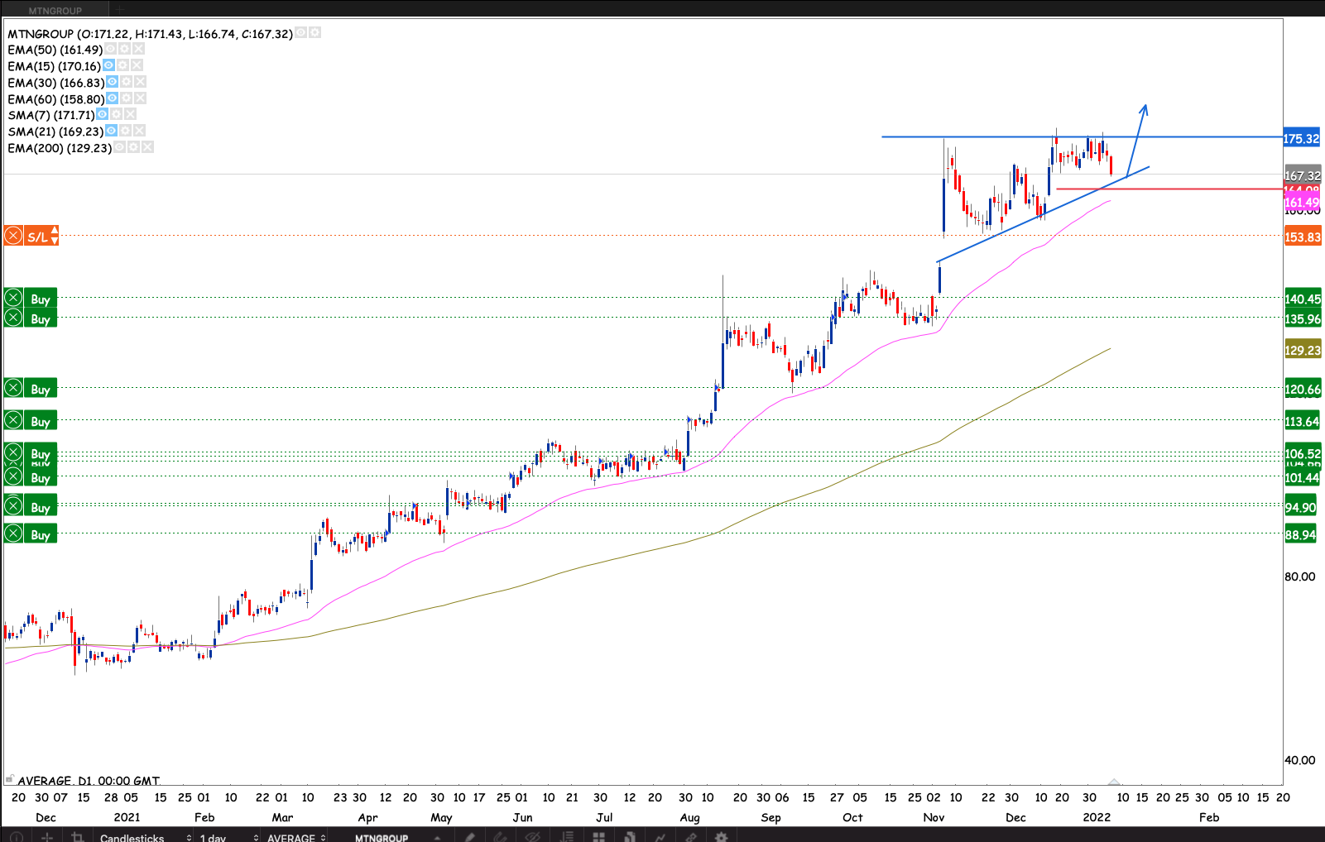This screenshot has width=1325, height=842.
Task: Switch to the MTNGROUP chart tab
Action: [55, 10]
